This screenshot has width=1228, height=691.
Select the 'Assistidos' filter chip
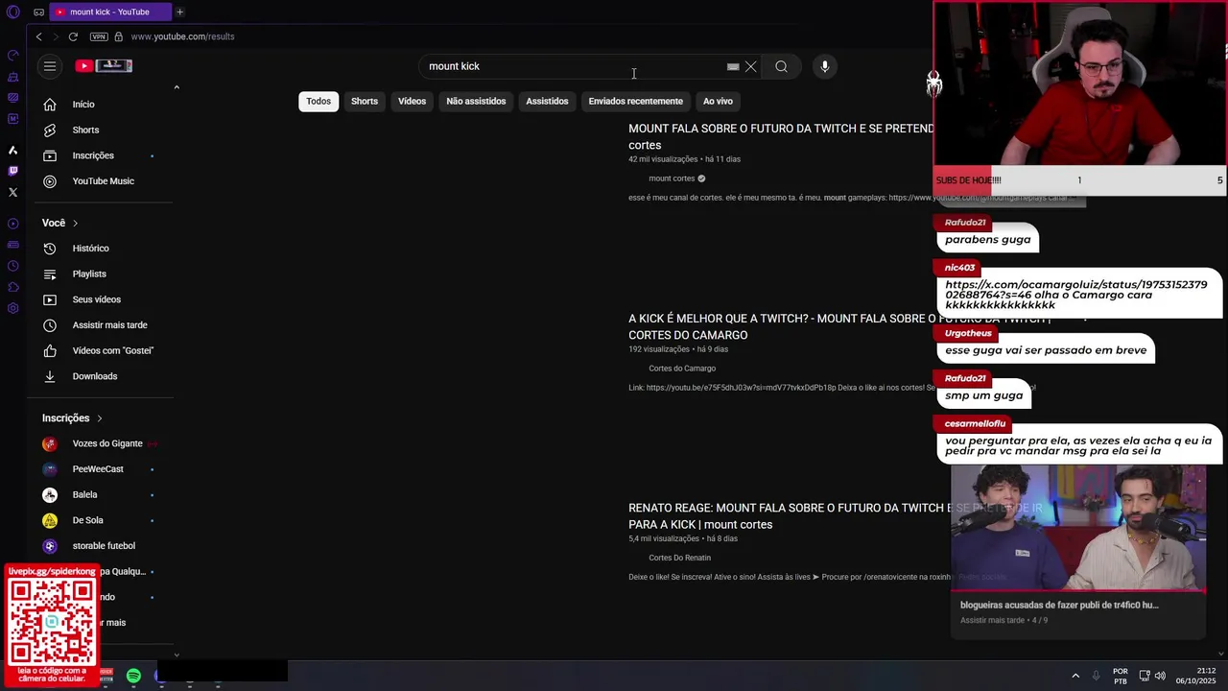pyautogui.click(x=547, y=101)
